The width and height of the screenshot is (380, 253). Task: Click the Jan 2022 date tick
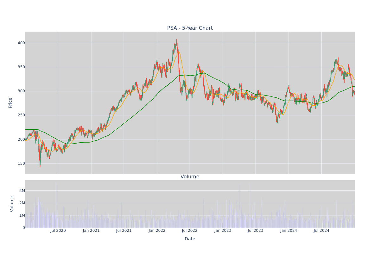(157, 231)
